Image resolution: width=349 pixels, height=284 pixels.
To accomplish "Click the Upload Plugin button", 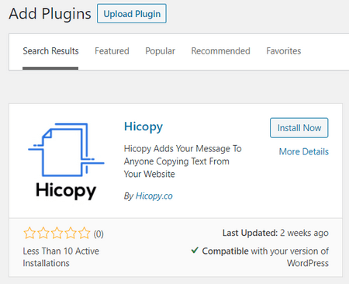I will click(132, 13).
